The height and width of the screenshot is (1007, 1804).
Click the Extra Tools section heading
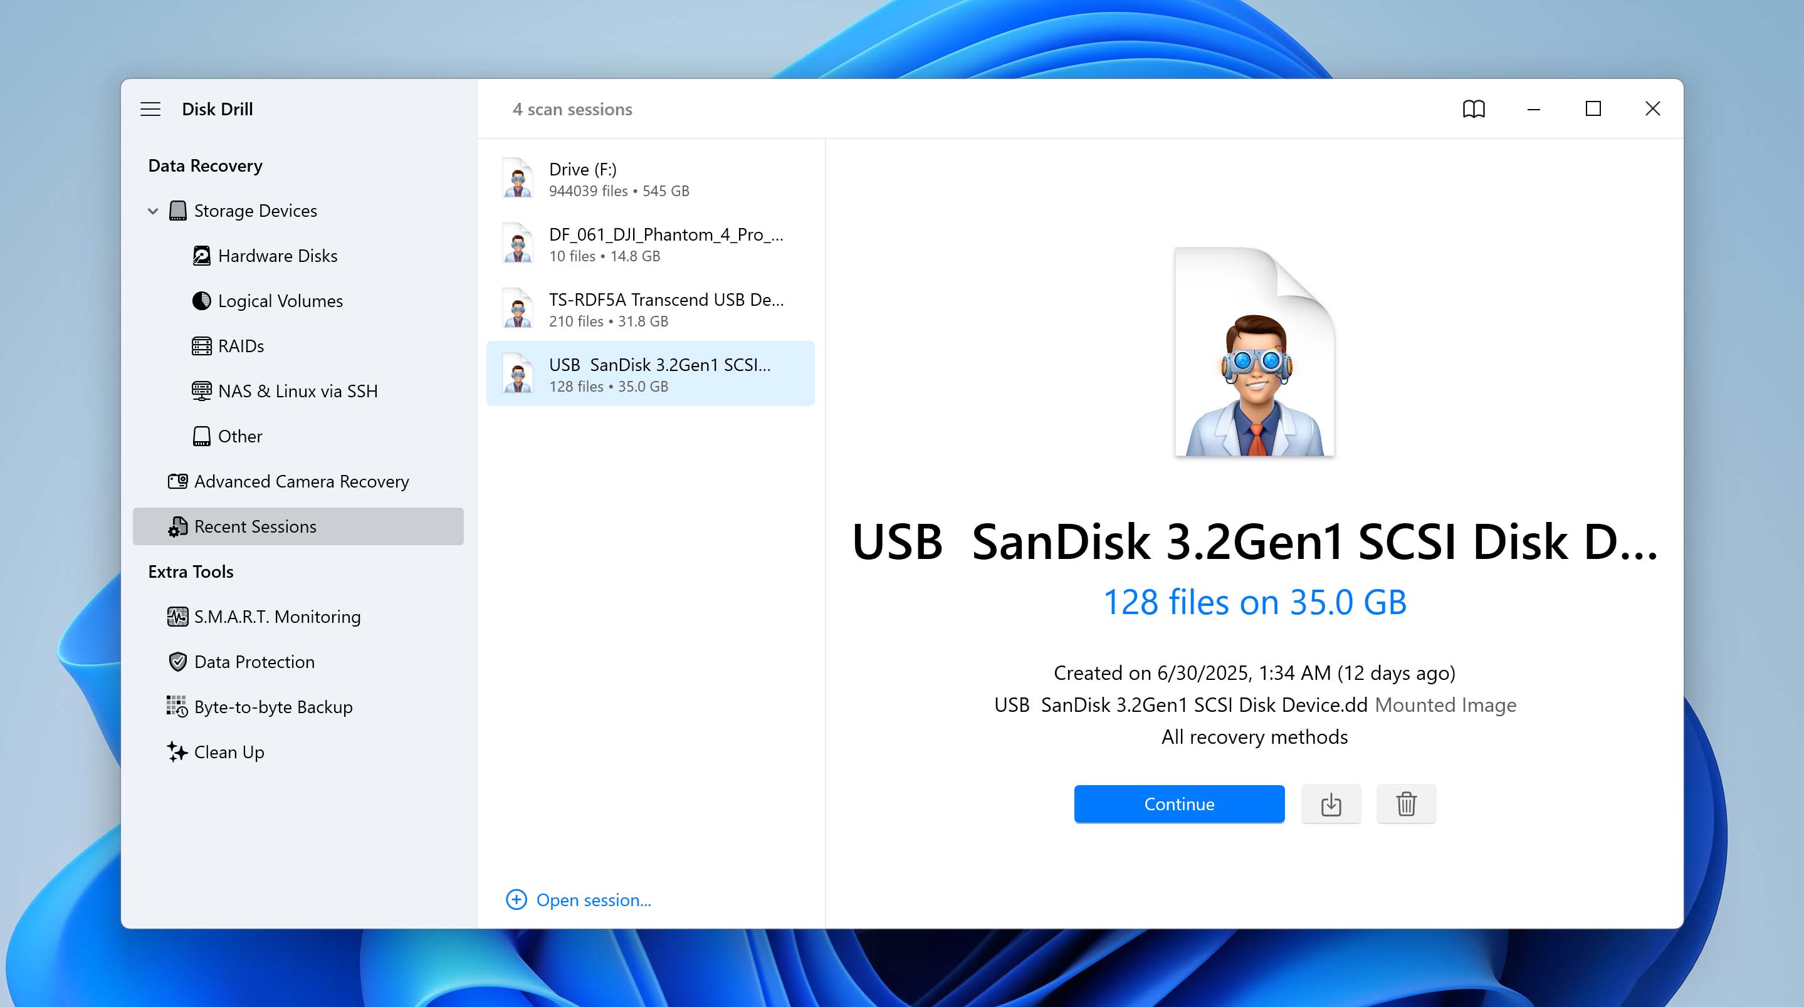click(191, 572)
